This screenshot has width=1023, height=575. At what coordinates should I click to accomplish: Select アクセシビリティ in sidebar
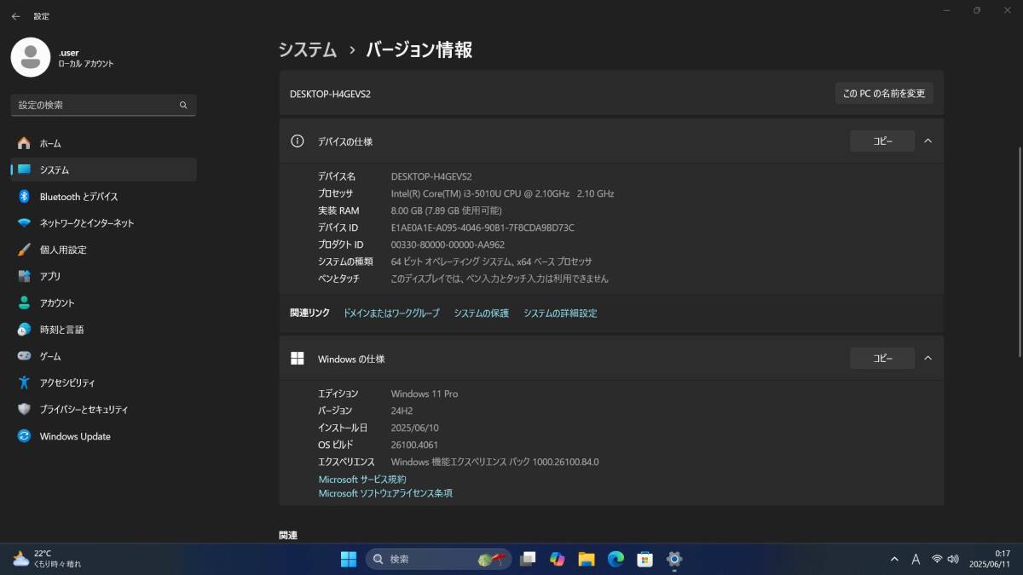tap(67, 383)
